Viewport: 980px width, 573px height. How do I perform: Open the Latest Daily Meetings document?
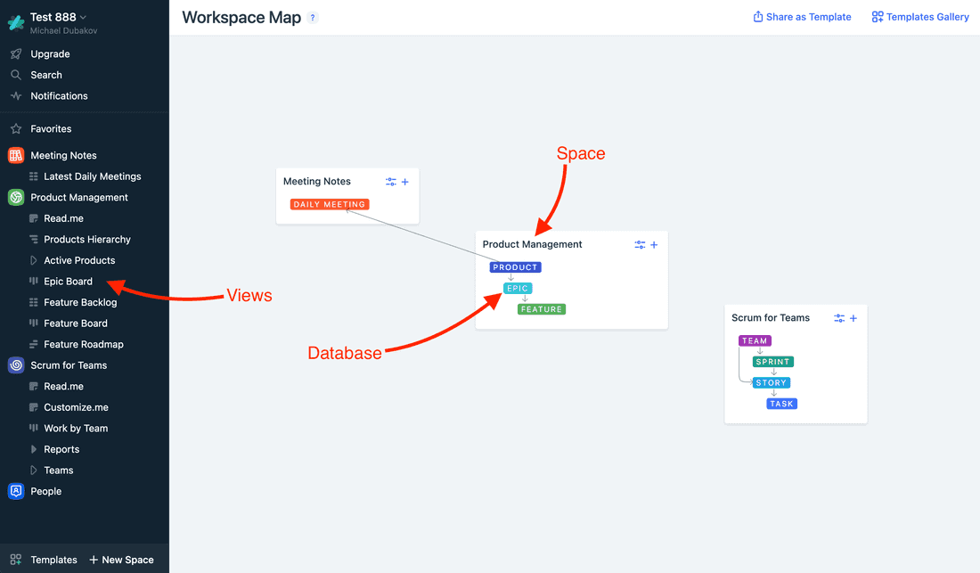(x=92, y=176)
